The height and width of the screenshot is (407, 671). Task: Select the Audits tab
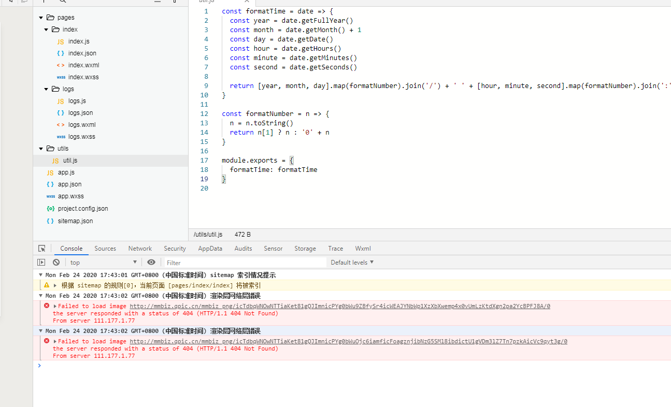pyautogui.click(x=244, y=249)
